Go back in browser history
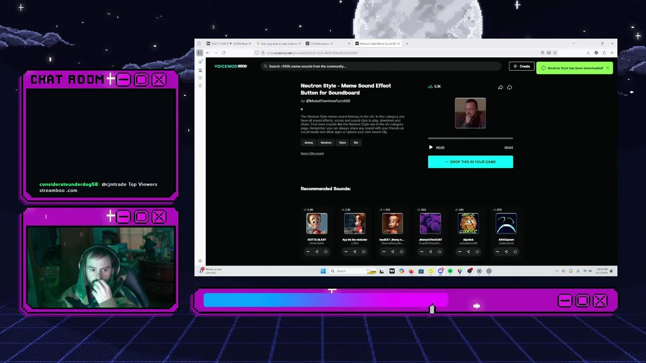 click(207, 52)
